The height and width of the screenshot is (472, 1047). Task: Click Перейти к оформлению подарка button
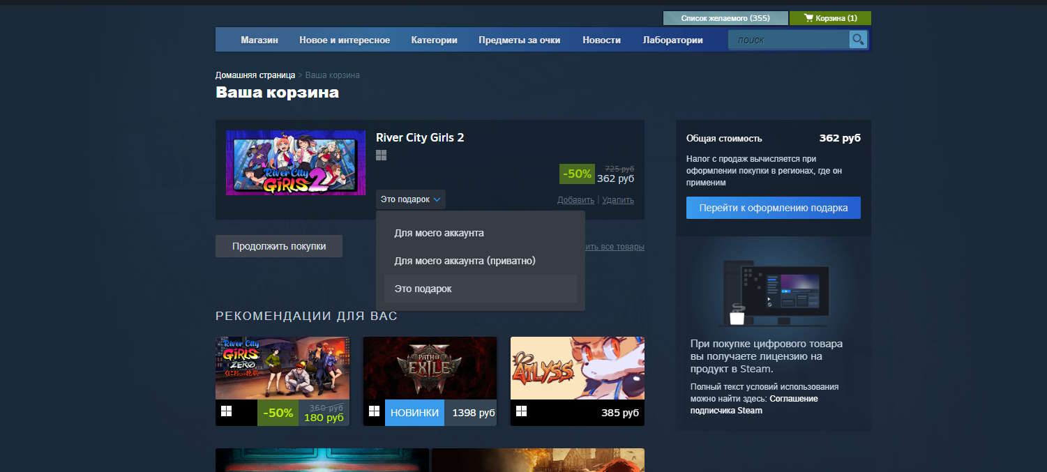click(x=774, y=208)
